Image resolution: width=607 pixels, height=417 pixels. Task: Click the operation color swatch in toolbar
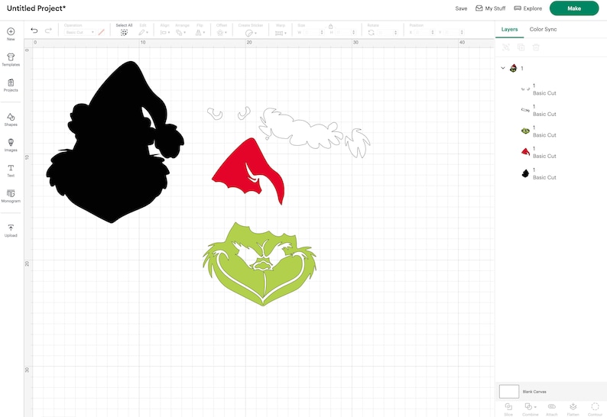tap(102, 33)
